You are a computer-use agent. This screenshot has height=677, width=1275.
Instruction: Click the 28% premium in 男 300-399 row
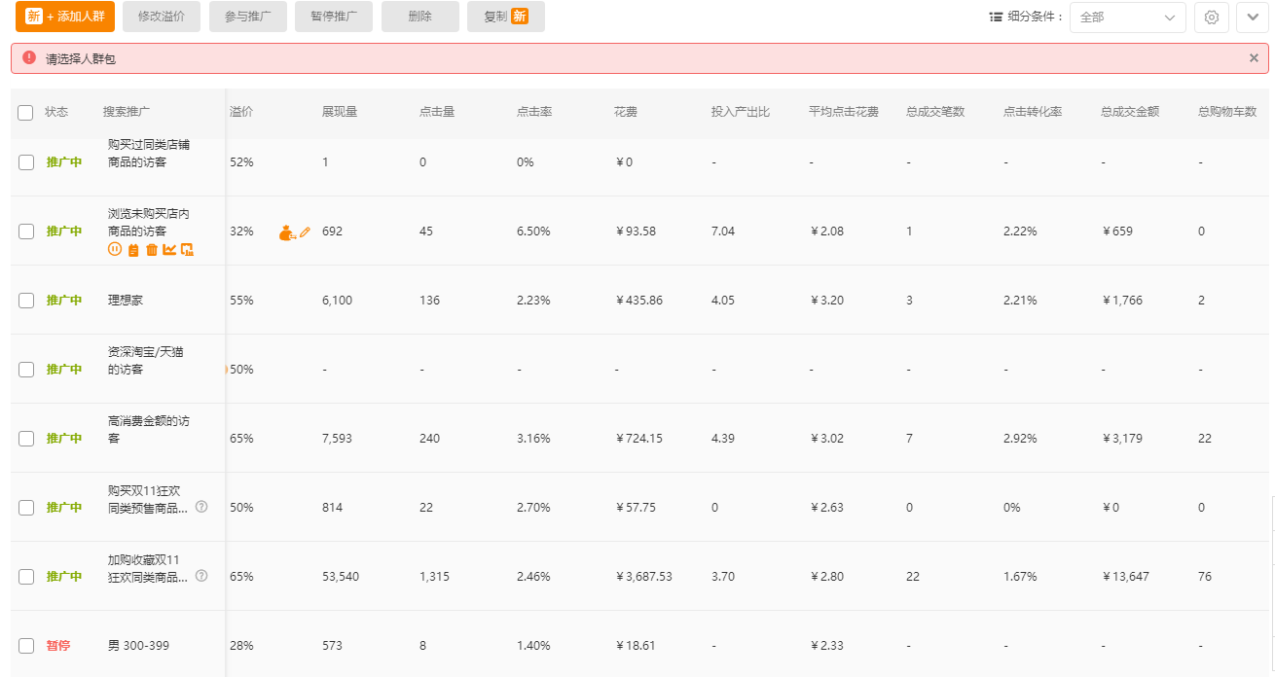[241, 646]
